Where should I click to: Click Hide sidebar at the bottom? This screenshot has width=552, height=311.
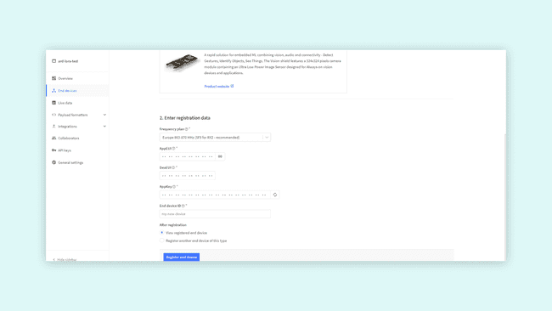tap(65, 259)
